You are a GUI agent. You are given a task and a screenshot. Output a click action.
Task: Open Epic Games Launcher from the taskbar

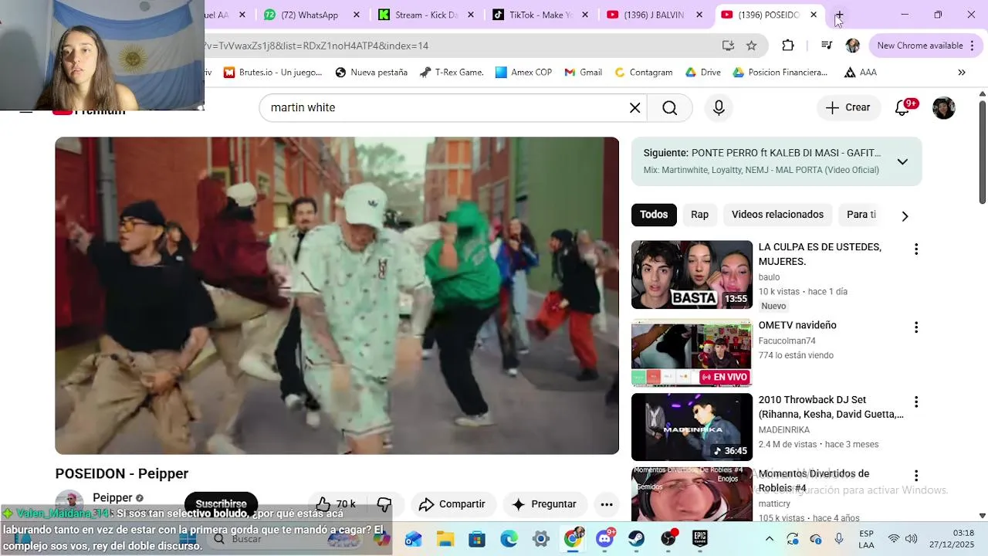[x=699, y=539]
